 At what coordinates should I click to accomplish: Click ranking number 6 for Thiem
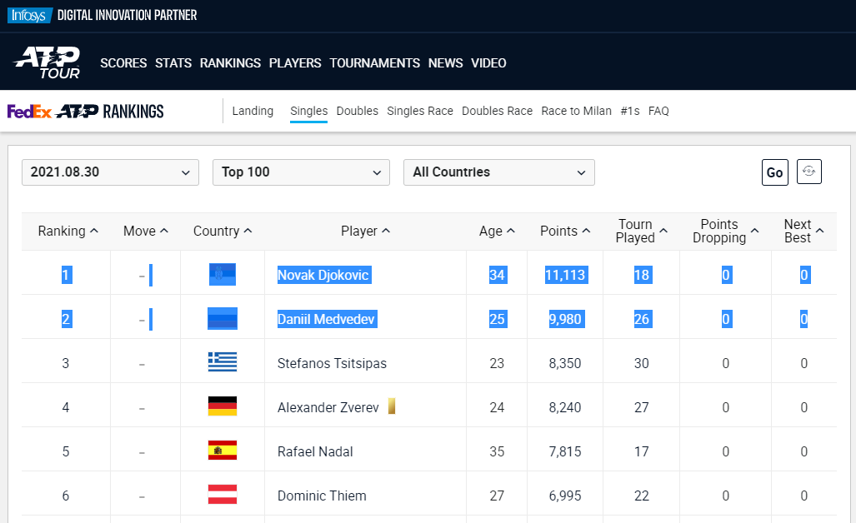[66, 496]
